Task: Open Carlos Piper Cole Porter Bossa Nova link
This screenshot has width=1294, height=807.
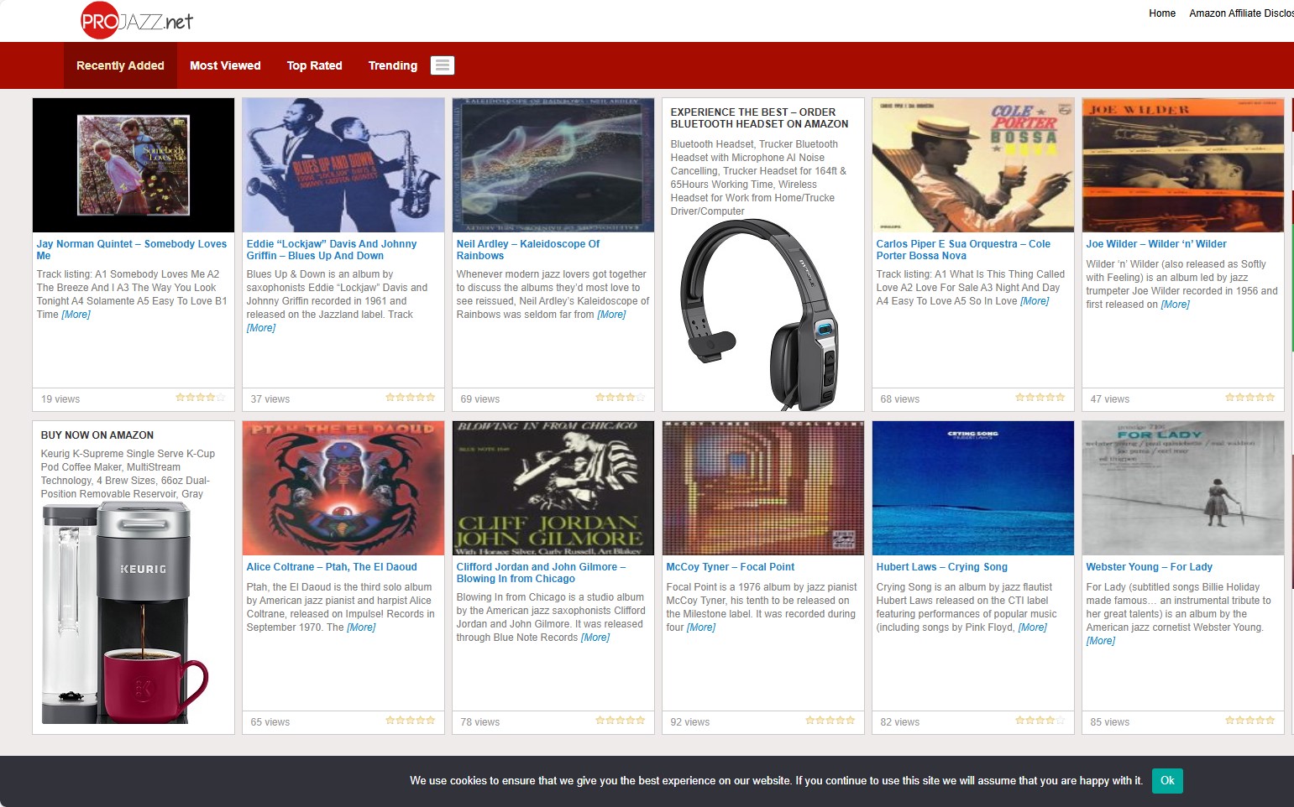Action: [963, 250]
